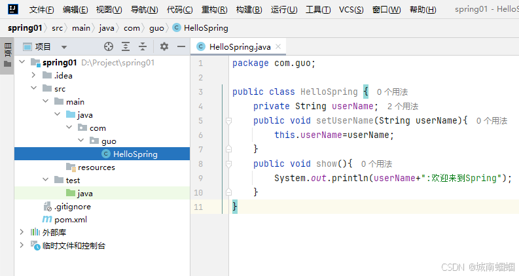Expand the .idea folder
This screenshot has height=276, width=519.
point(33,76)
